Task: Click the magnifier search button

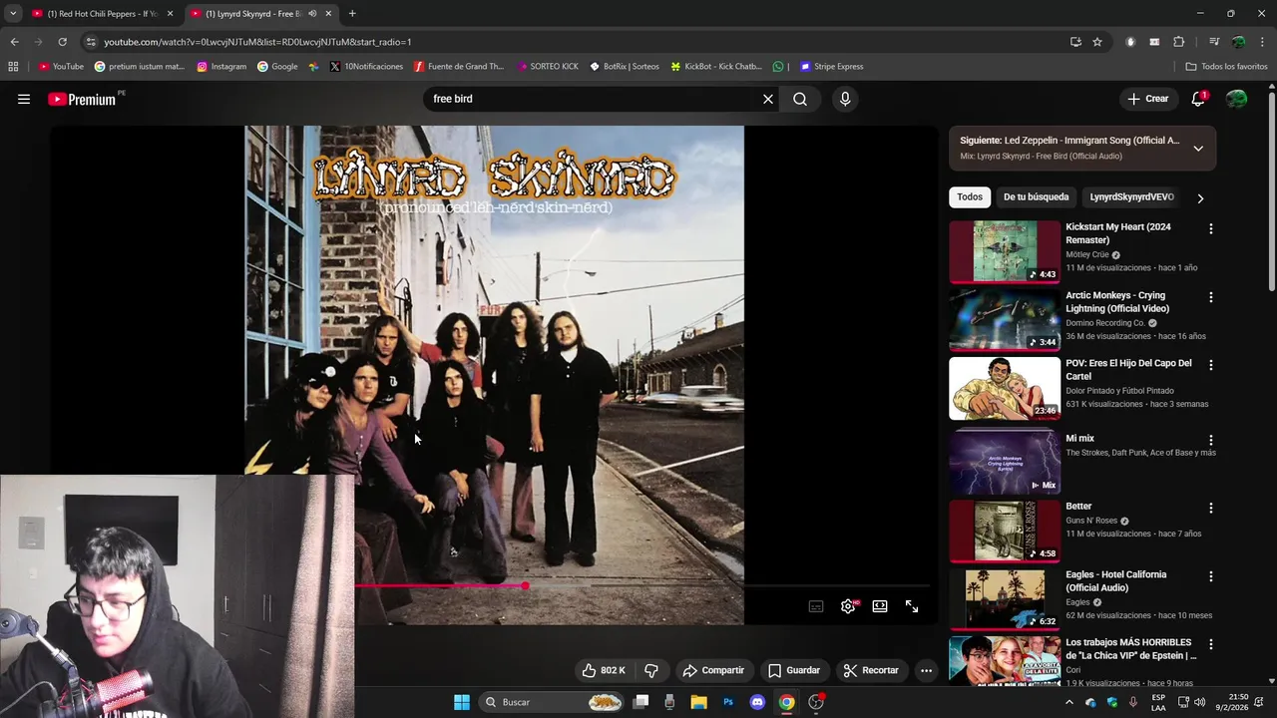Action: coord(800,99)
